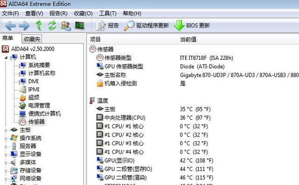Select #1 CPU/ #2 核心 row

[x=193, y=135]
